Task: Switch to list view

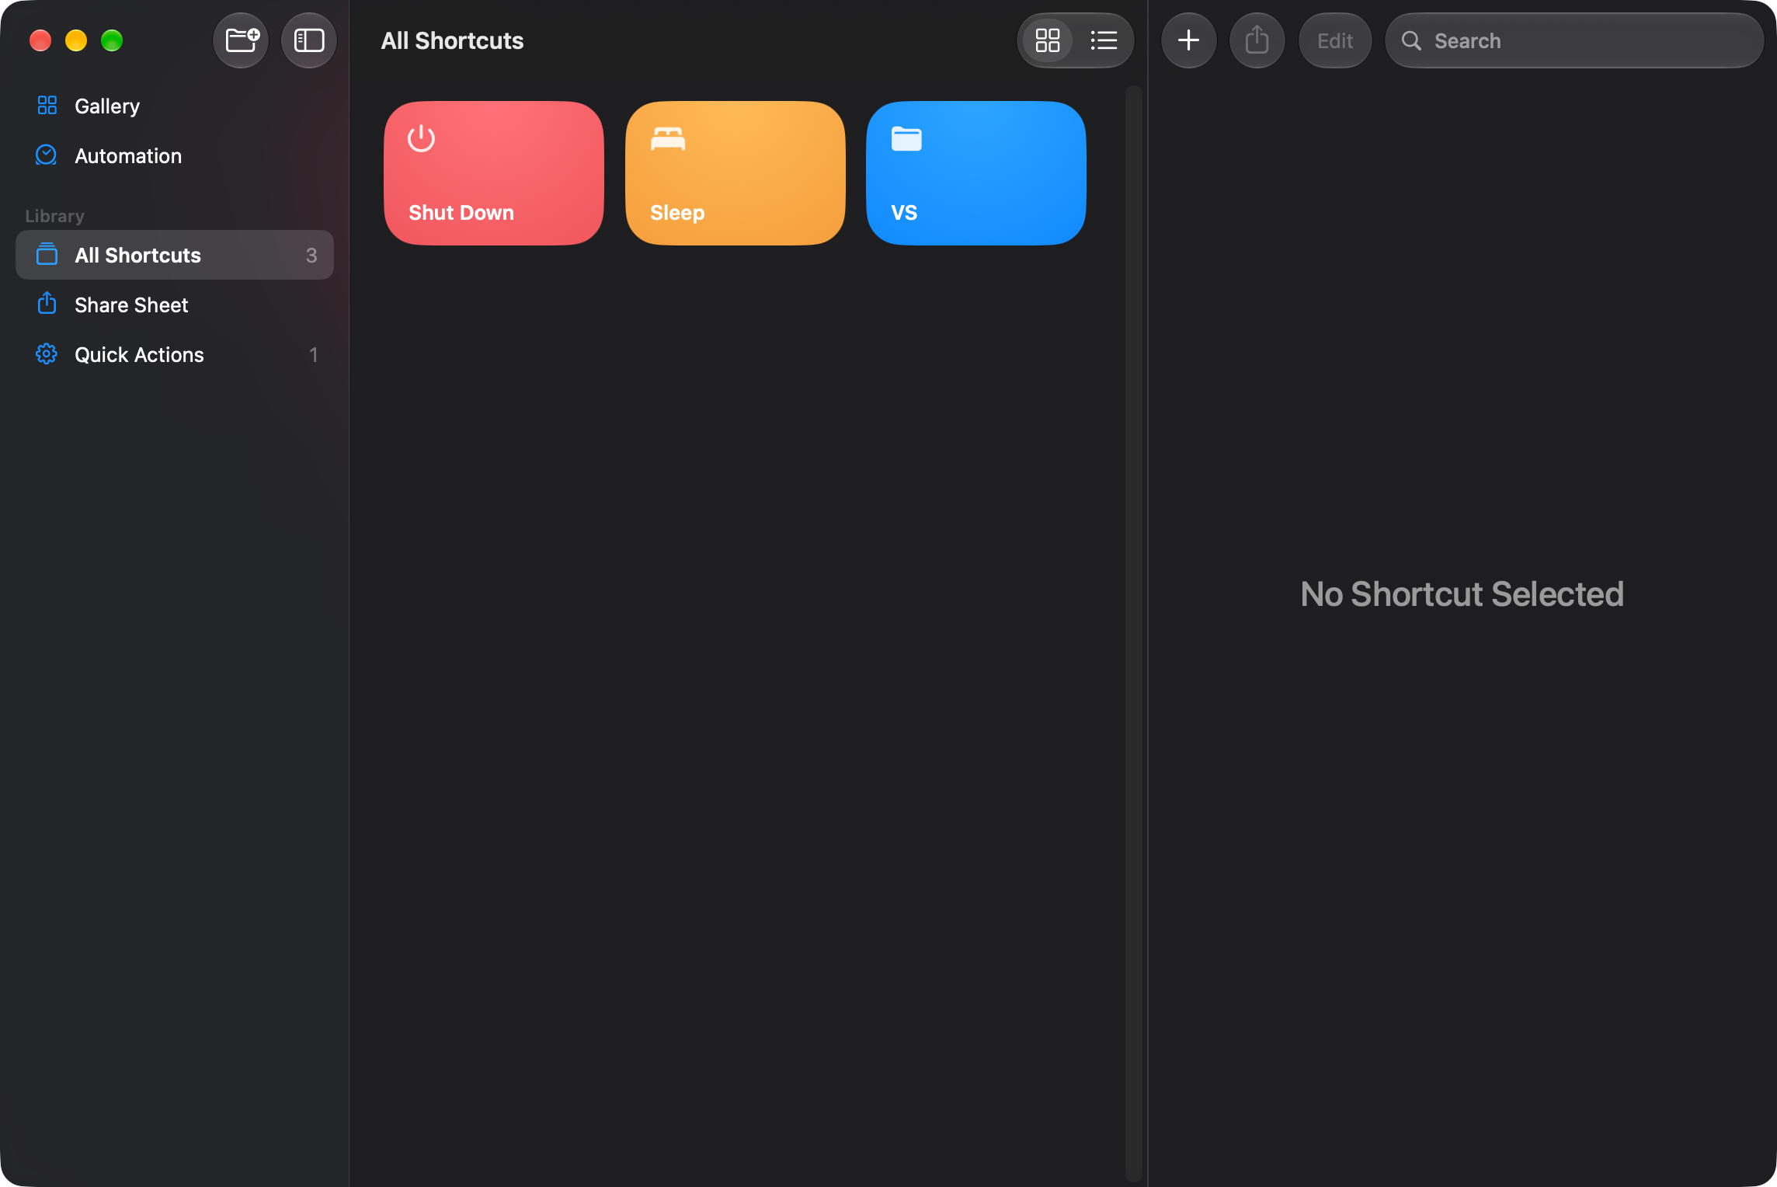Action: click(x=1104, y=40)
